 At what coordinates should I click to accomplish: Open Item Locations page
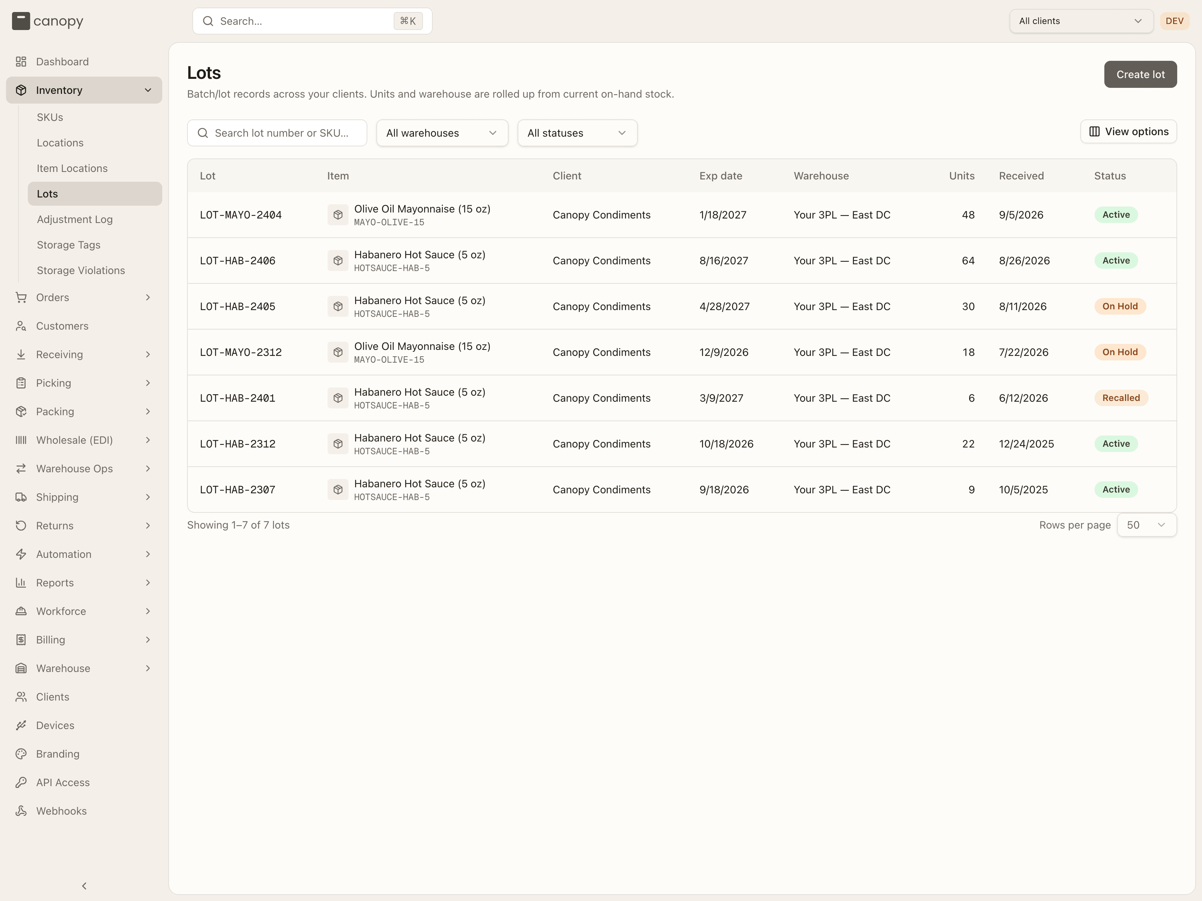[x=72, y=168]
